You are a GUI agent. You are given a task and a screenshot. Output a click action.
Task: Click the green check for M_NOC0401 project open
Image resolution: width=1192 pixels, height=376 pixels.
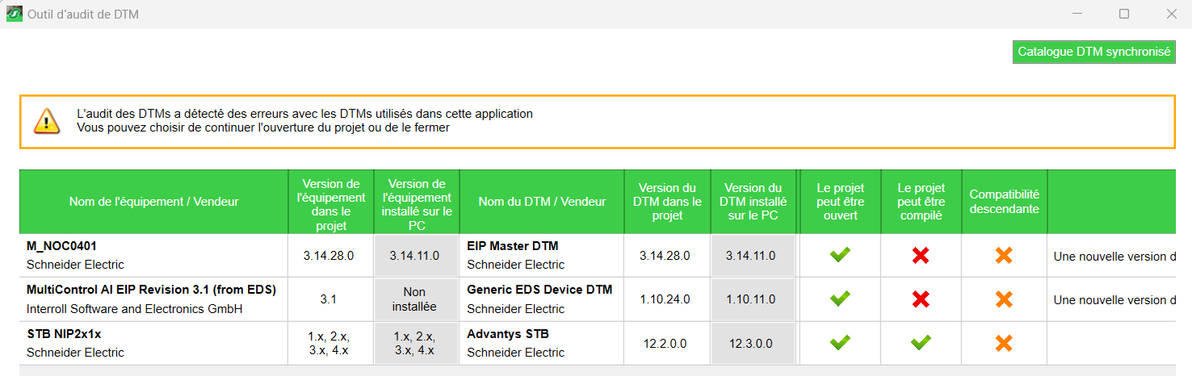click(840, 256)
